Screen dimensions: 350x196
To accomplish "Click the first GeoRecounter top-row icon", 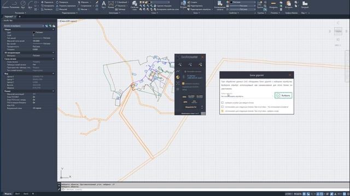I will (x=180, y=64).
